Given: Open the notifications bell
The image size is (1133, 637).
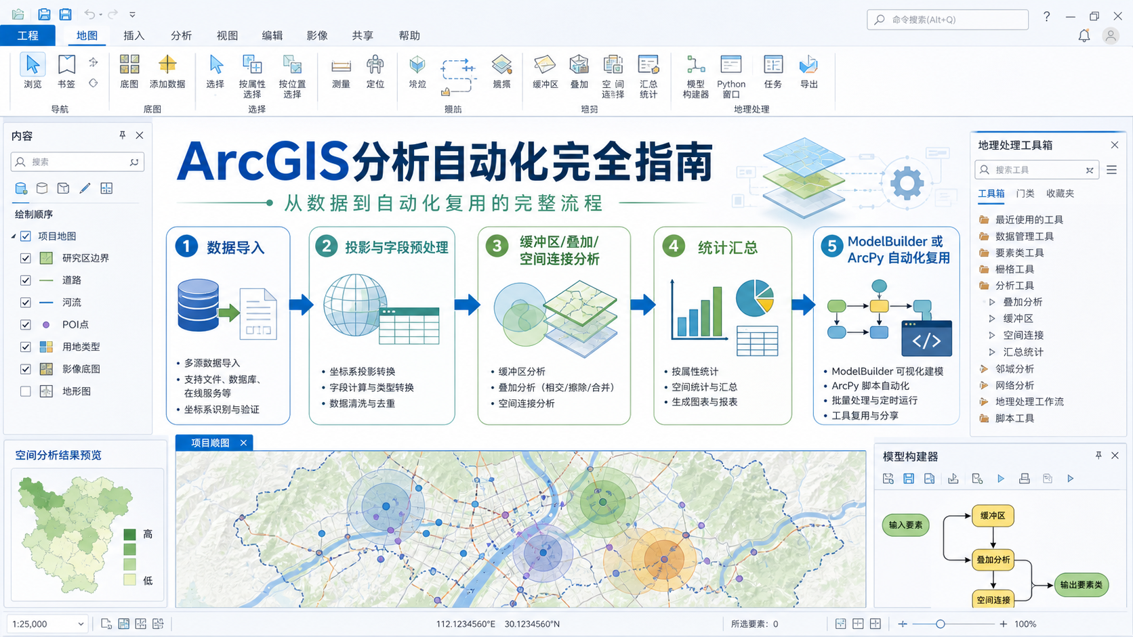Looking at the screenshot, I should 1084,36.
